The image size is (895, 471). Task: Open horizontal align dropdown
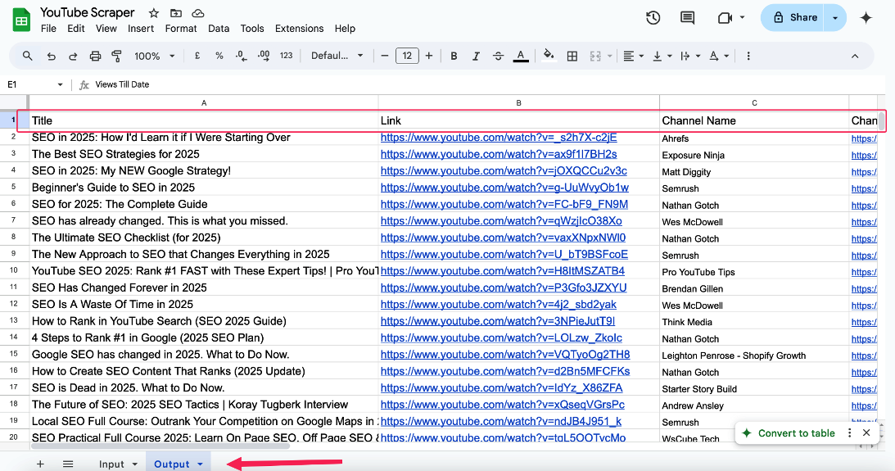coord(634,56)
